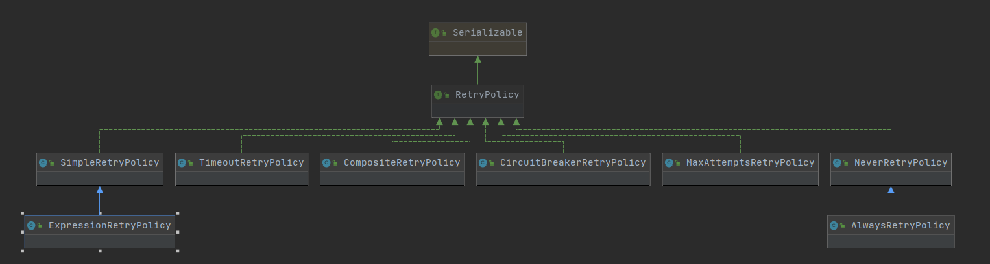
Task: Click the SimpleRetryPolicy class icon
Action: coord(43,163)
